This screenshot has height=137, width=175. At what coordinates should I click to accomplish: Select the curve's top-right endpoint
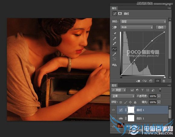[x=164, y=32]
